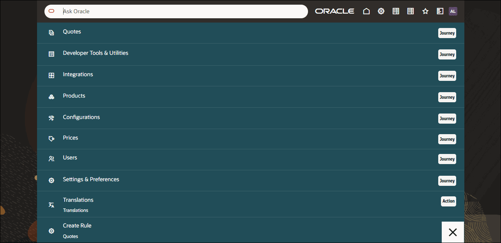
Task: Click the Configurations crossed-tools icon
Action: 51,118
